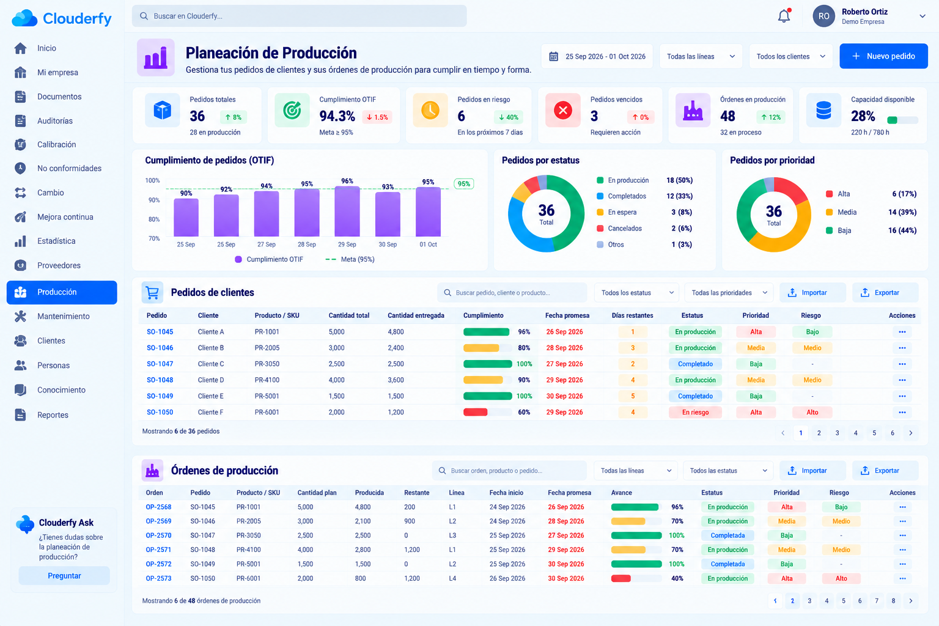Screen dimensions: 939x626
Task: Click the Personas sidebar icon
Action: click(x=20, y=366)
